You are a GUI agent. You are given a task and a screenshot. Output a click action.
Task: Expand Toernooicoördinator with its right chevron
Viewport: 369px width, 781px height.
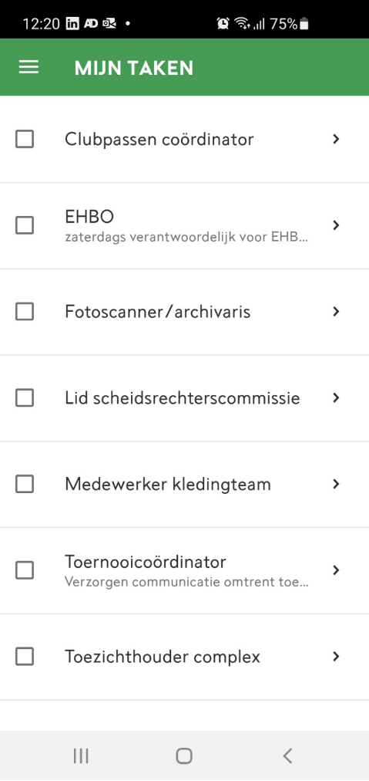click(x=336, y=570)
